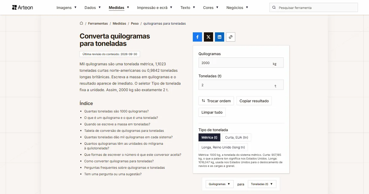
Task: Go to Perguntas frequentes section
Action: [x=125, y=168]
